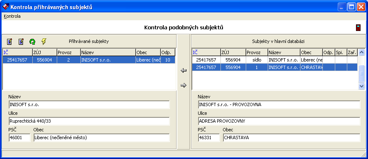Select the CHRASTAVA row in main database
368x159 pixels.
(275, 68)
